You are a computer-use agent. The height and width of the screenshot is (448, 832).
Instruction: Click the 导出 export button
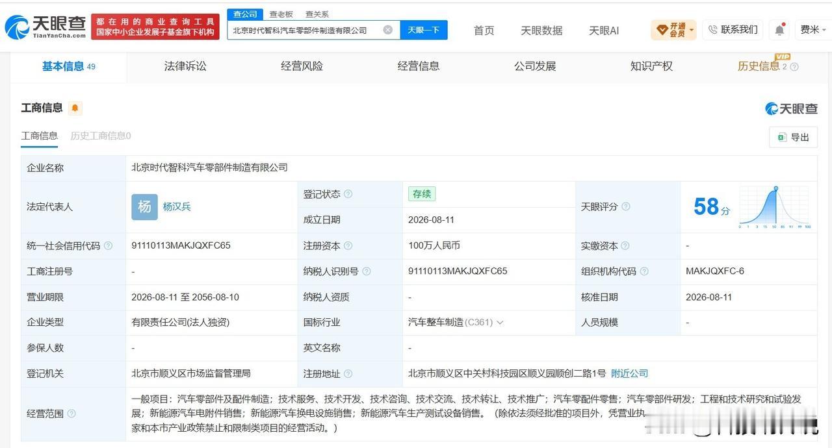coord(793,137)
